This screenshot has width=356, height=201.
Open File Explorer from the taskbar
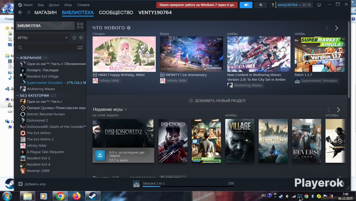point(28,196)
